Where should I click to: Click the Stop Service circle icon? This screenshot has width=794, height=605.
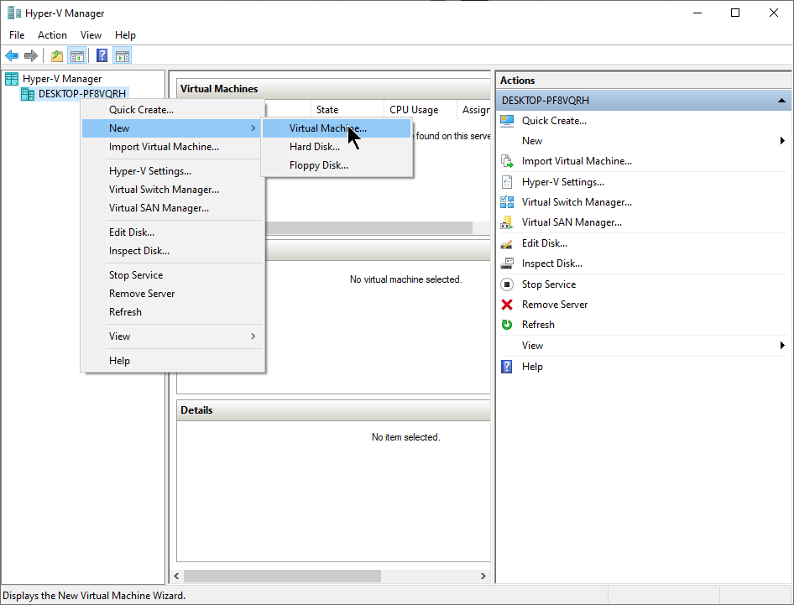[507, 284]
